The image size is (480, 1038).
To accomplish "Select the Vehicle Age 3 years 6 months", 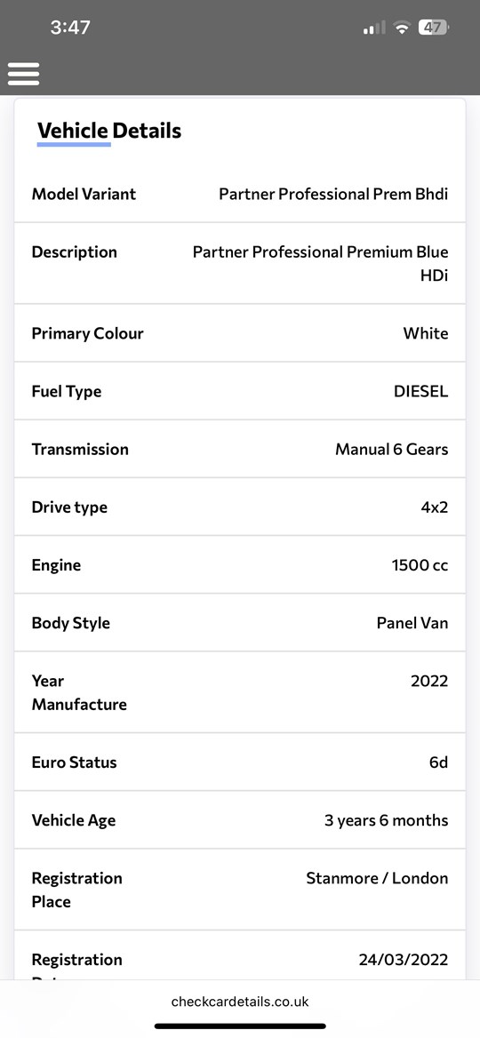I will 387,820.
